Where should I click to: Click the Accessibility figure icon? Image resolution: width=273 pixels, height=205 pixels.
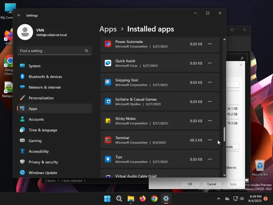pos(22,151)
